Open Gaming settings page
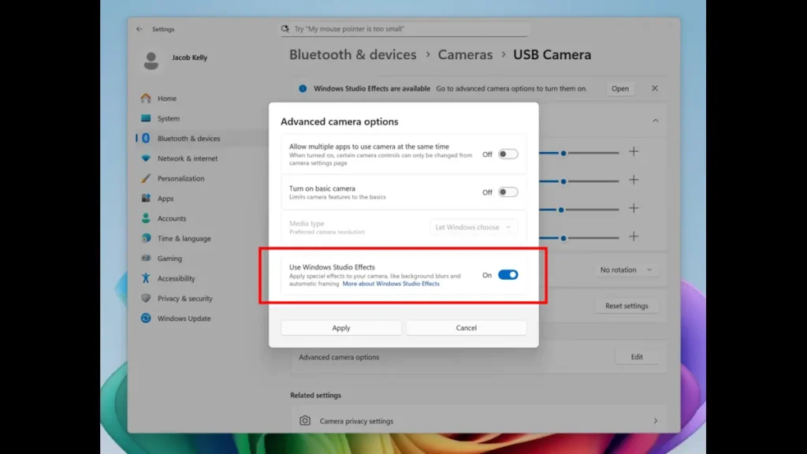This screenshot has width=807, height=454. click(x=169, y=259)
